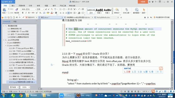Open the View ribbon tab
The image size is (175, 98).
[x=46, y=5]
